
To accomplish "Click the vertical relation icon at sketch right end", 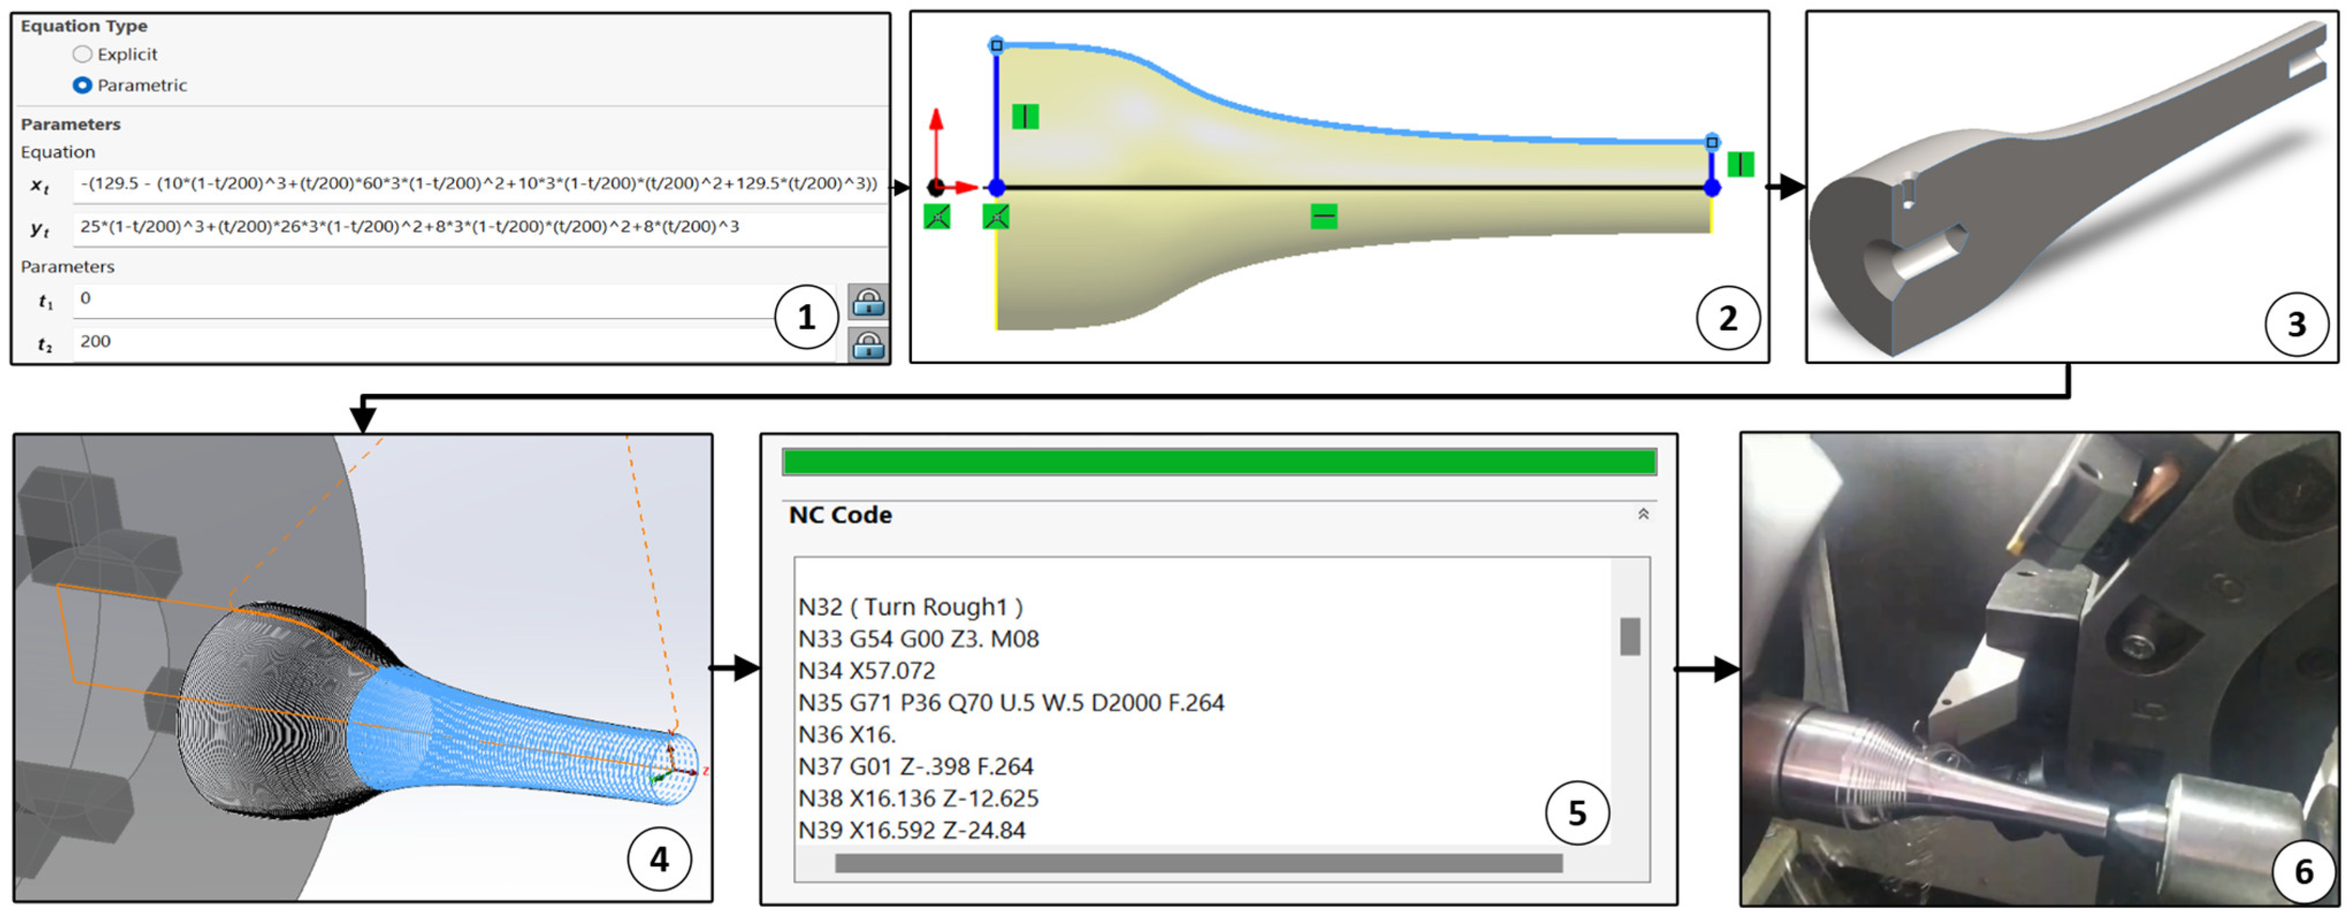I will coord(1740,164).
